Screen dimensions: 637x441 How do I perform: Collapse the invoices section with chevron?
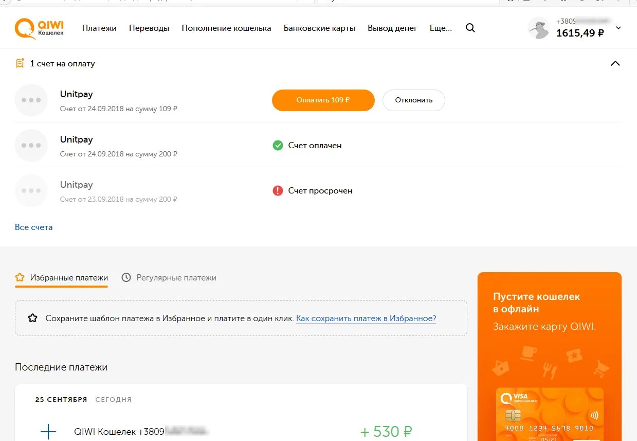[615, 63]
